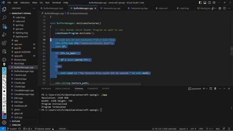The width and height of the screenshot is (233, 131).
Task: Click the Run/Debug play button in editor toolbar
Action: (x=213, y=8)
